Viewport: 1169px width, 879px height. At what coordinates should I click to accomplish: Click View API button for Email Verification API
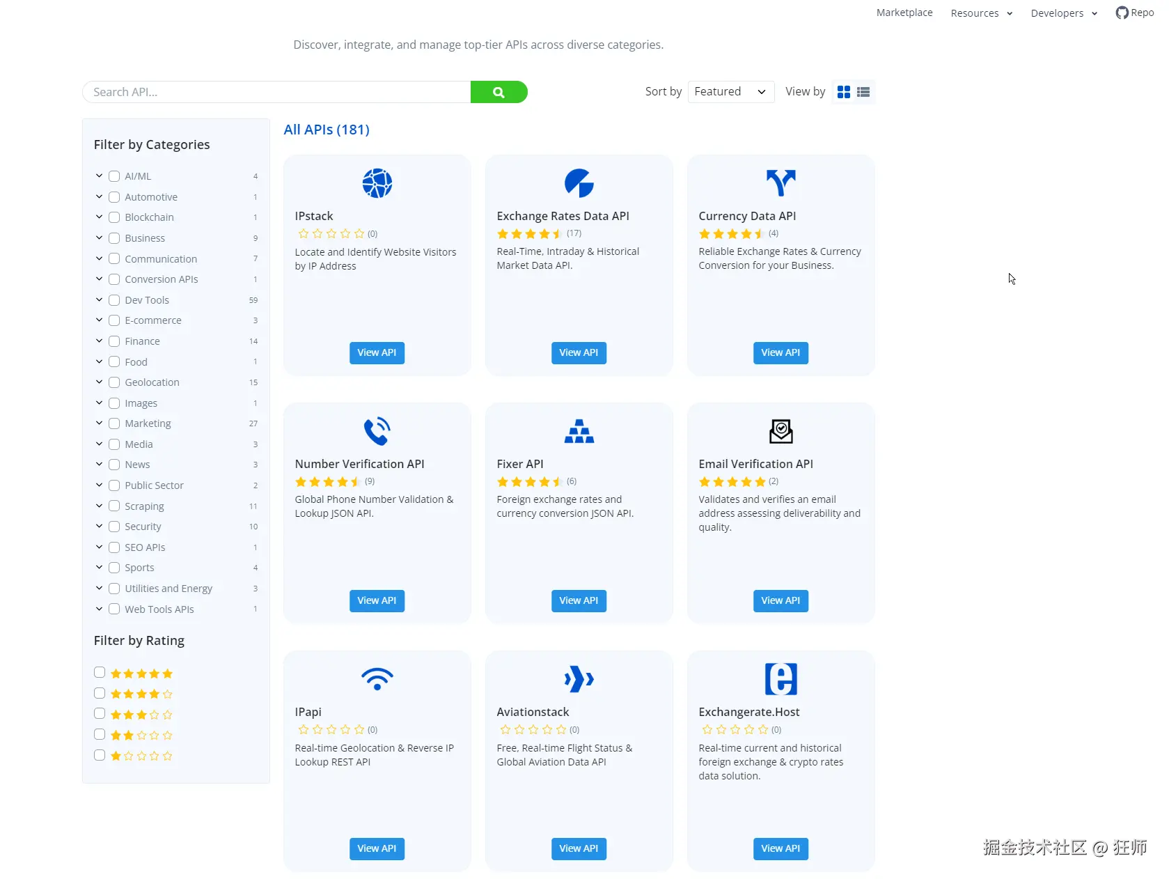[780, 600]
